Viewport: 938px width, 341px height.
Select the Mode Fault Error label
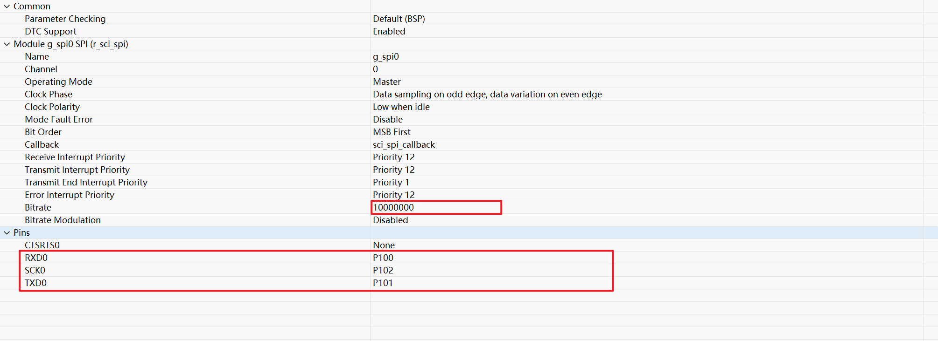click(x=59, y=119)
